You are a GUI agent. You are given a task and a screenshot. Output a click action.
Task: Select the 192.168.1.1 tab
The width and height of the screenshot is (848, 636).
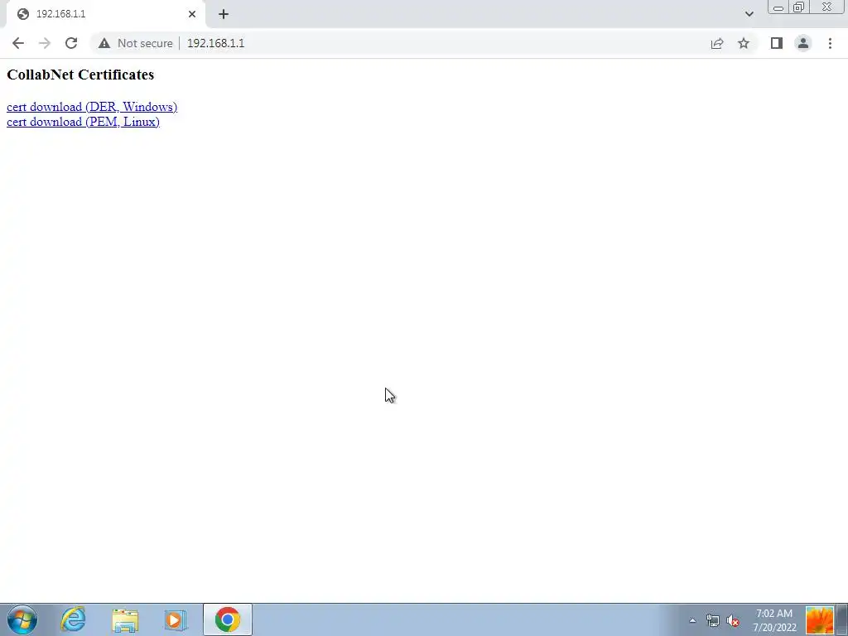[105, 14]
